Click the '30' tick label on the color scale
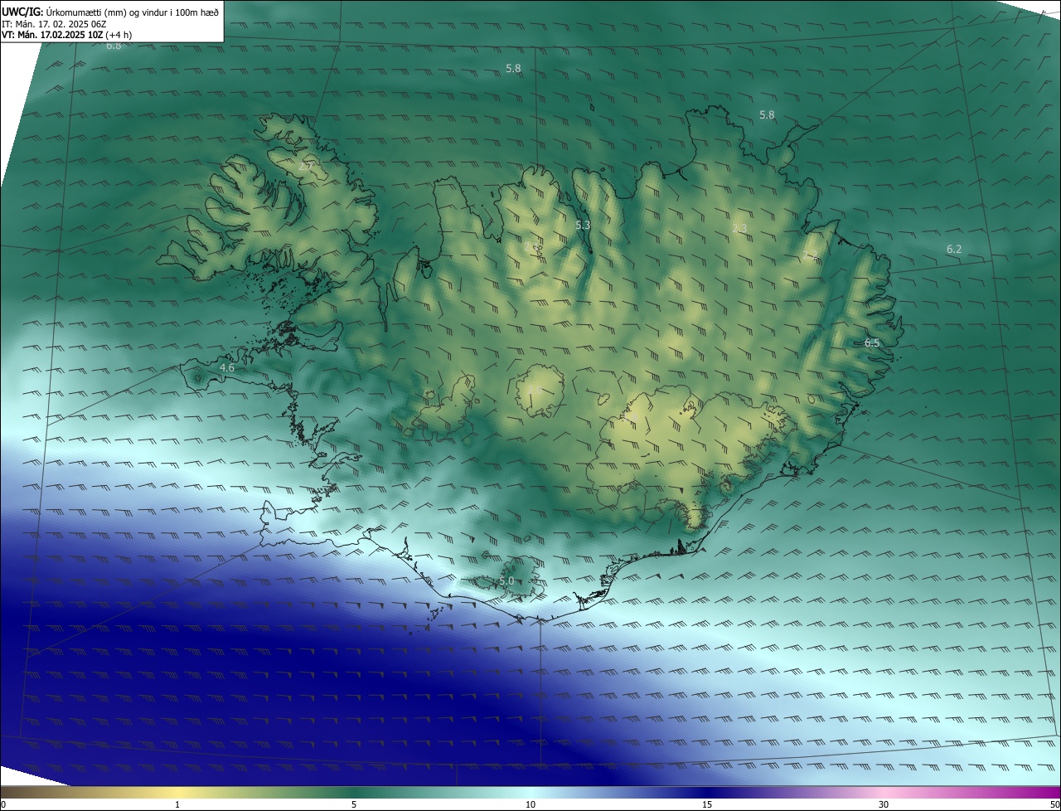The image size is (1061, 811). click(884, 804)
